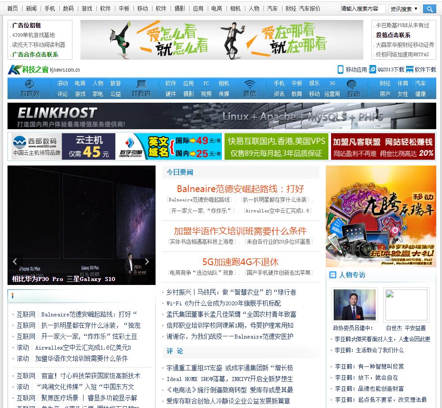Open the 龙腾庆瑞年 promotional image
This screenshot has height=408, width=442.
pos(381,216)
